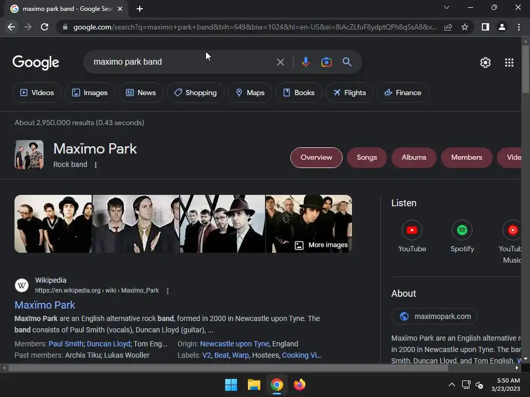This screenshot has height=397, width=530.
Task: Click into the maximo park band search field
Action: pyautogui.click(x=183, y=62)
